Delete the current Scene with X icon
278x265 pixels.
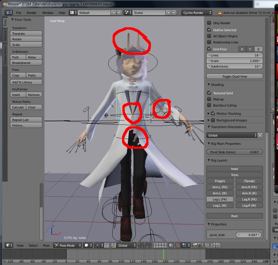pyautogui.click(x=174, y=13)
